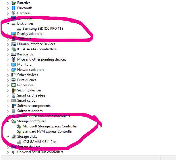The height and width of the screenshot is (160, 176).
Task: Expand the Cameras node
Action: point(8,13)
